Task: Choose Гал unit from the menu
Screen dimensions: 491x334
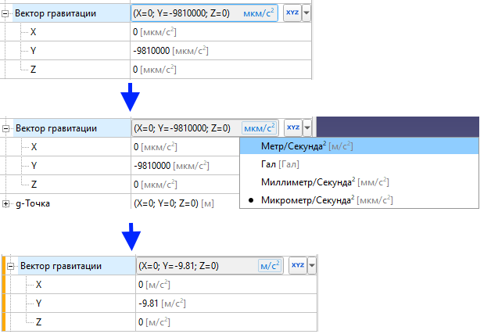Action: pos(280,164)
